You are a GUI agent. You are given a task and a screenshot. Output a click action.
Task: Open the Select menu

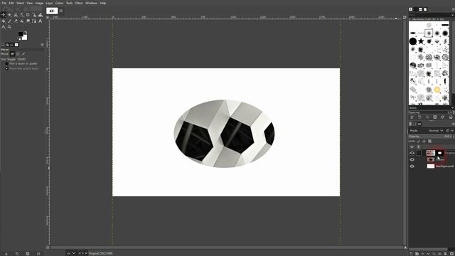coord(20,3)
